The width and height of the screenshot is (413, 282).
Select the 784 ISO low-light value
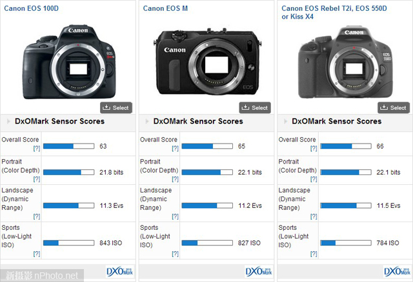point(388,243)
